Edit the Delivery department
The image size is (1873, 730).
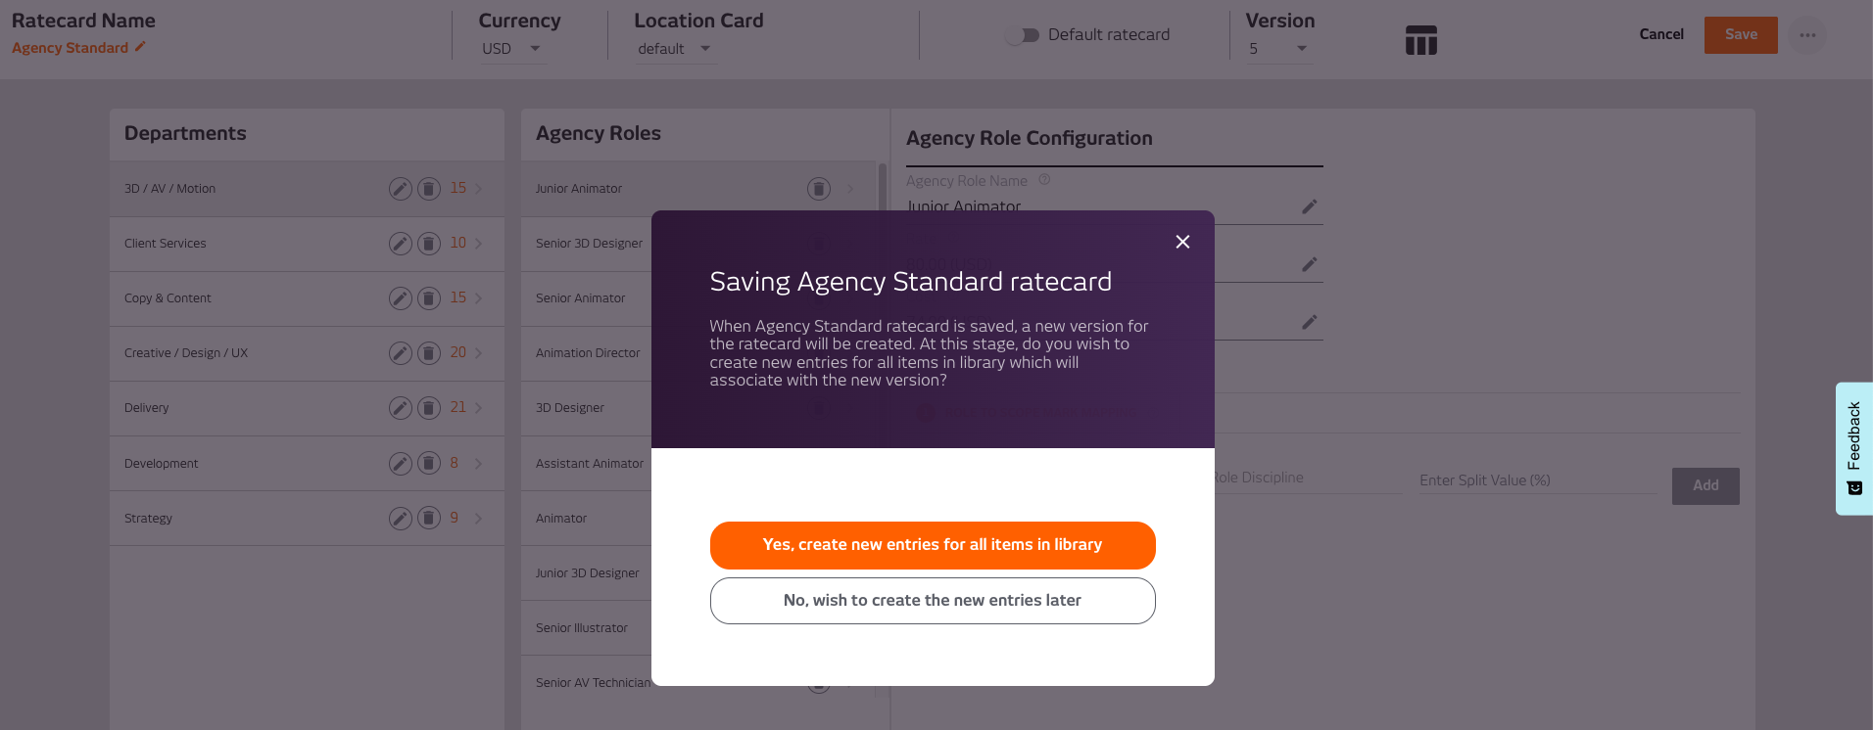tap(400, 408)
